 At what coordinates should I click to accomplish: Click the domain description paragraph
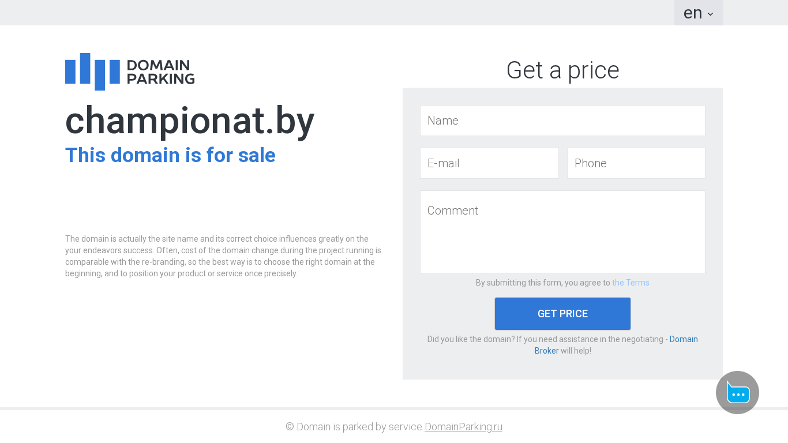point(223,256)
